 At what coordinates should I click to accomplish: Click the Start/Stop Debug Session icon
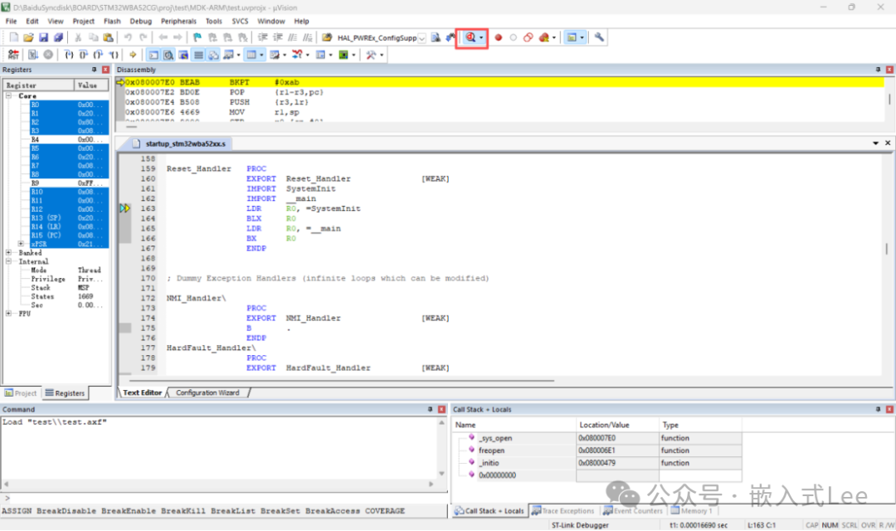[x=470, y=37]
